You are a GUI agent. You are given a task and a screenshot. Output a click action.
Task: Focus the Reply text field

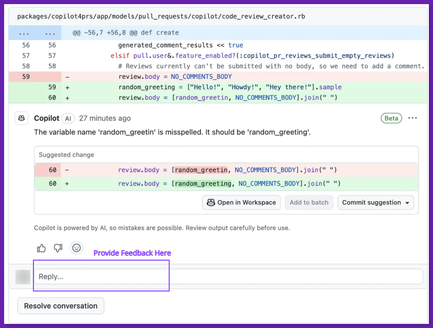click(x=228, y=277)
